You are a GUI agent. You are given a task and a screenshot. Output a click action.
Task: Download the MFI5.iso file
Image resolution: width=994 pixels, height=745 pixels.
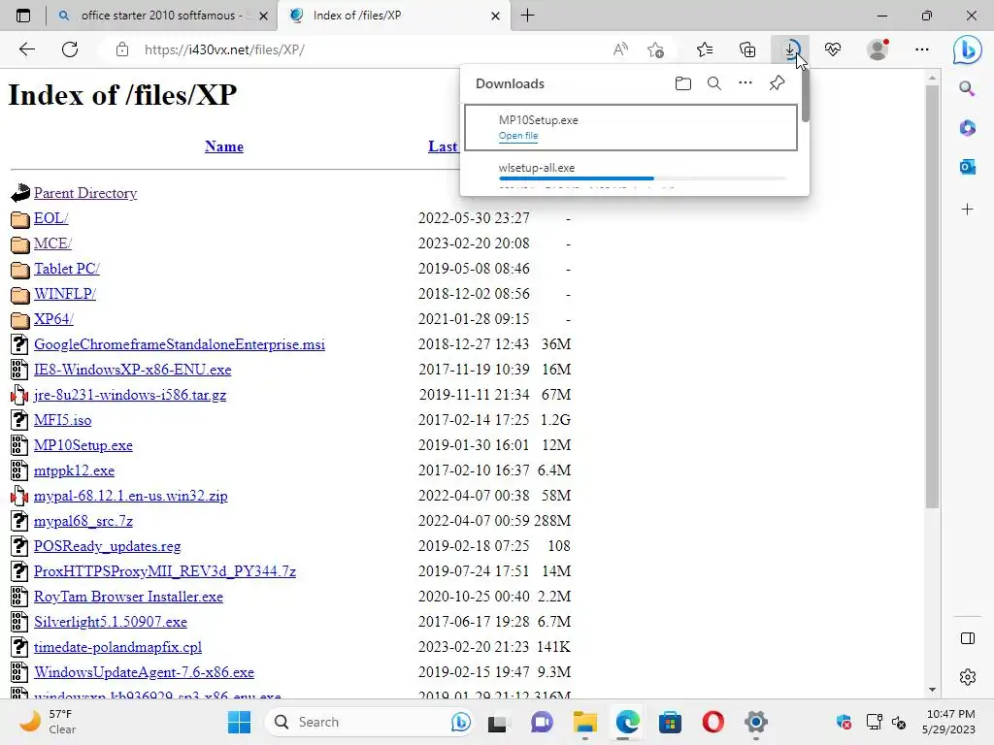point(63,420)
